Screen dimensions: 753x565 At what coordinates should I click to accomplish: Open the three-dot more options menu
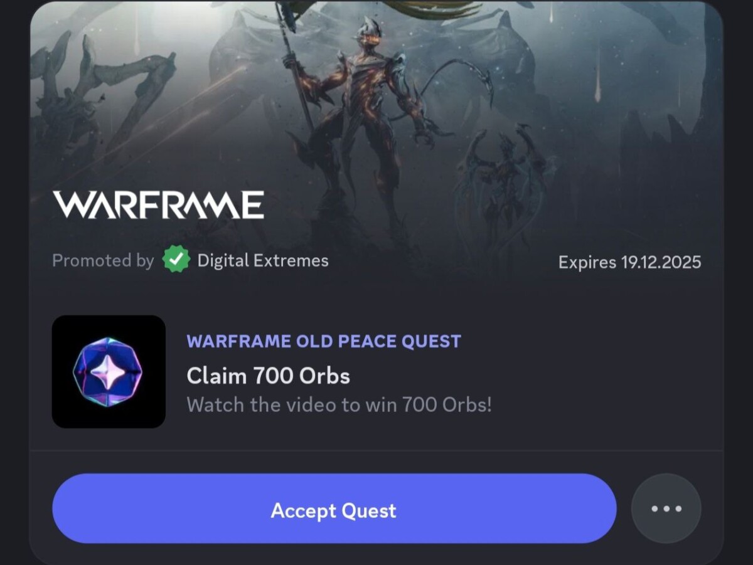point(666,509)
